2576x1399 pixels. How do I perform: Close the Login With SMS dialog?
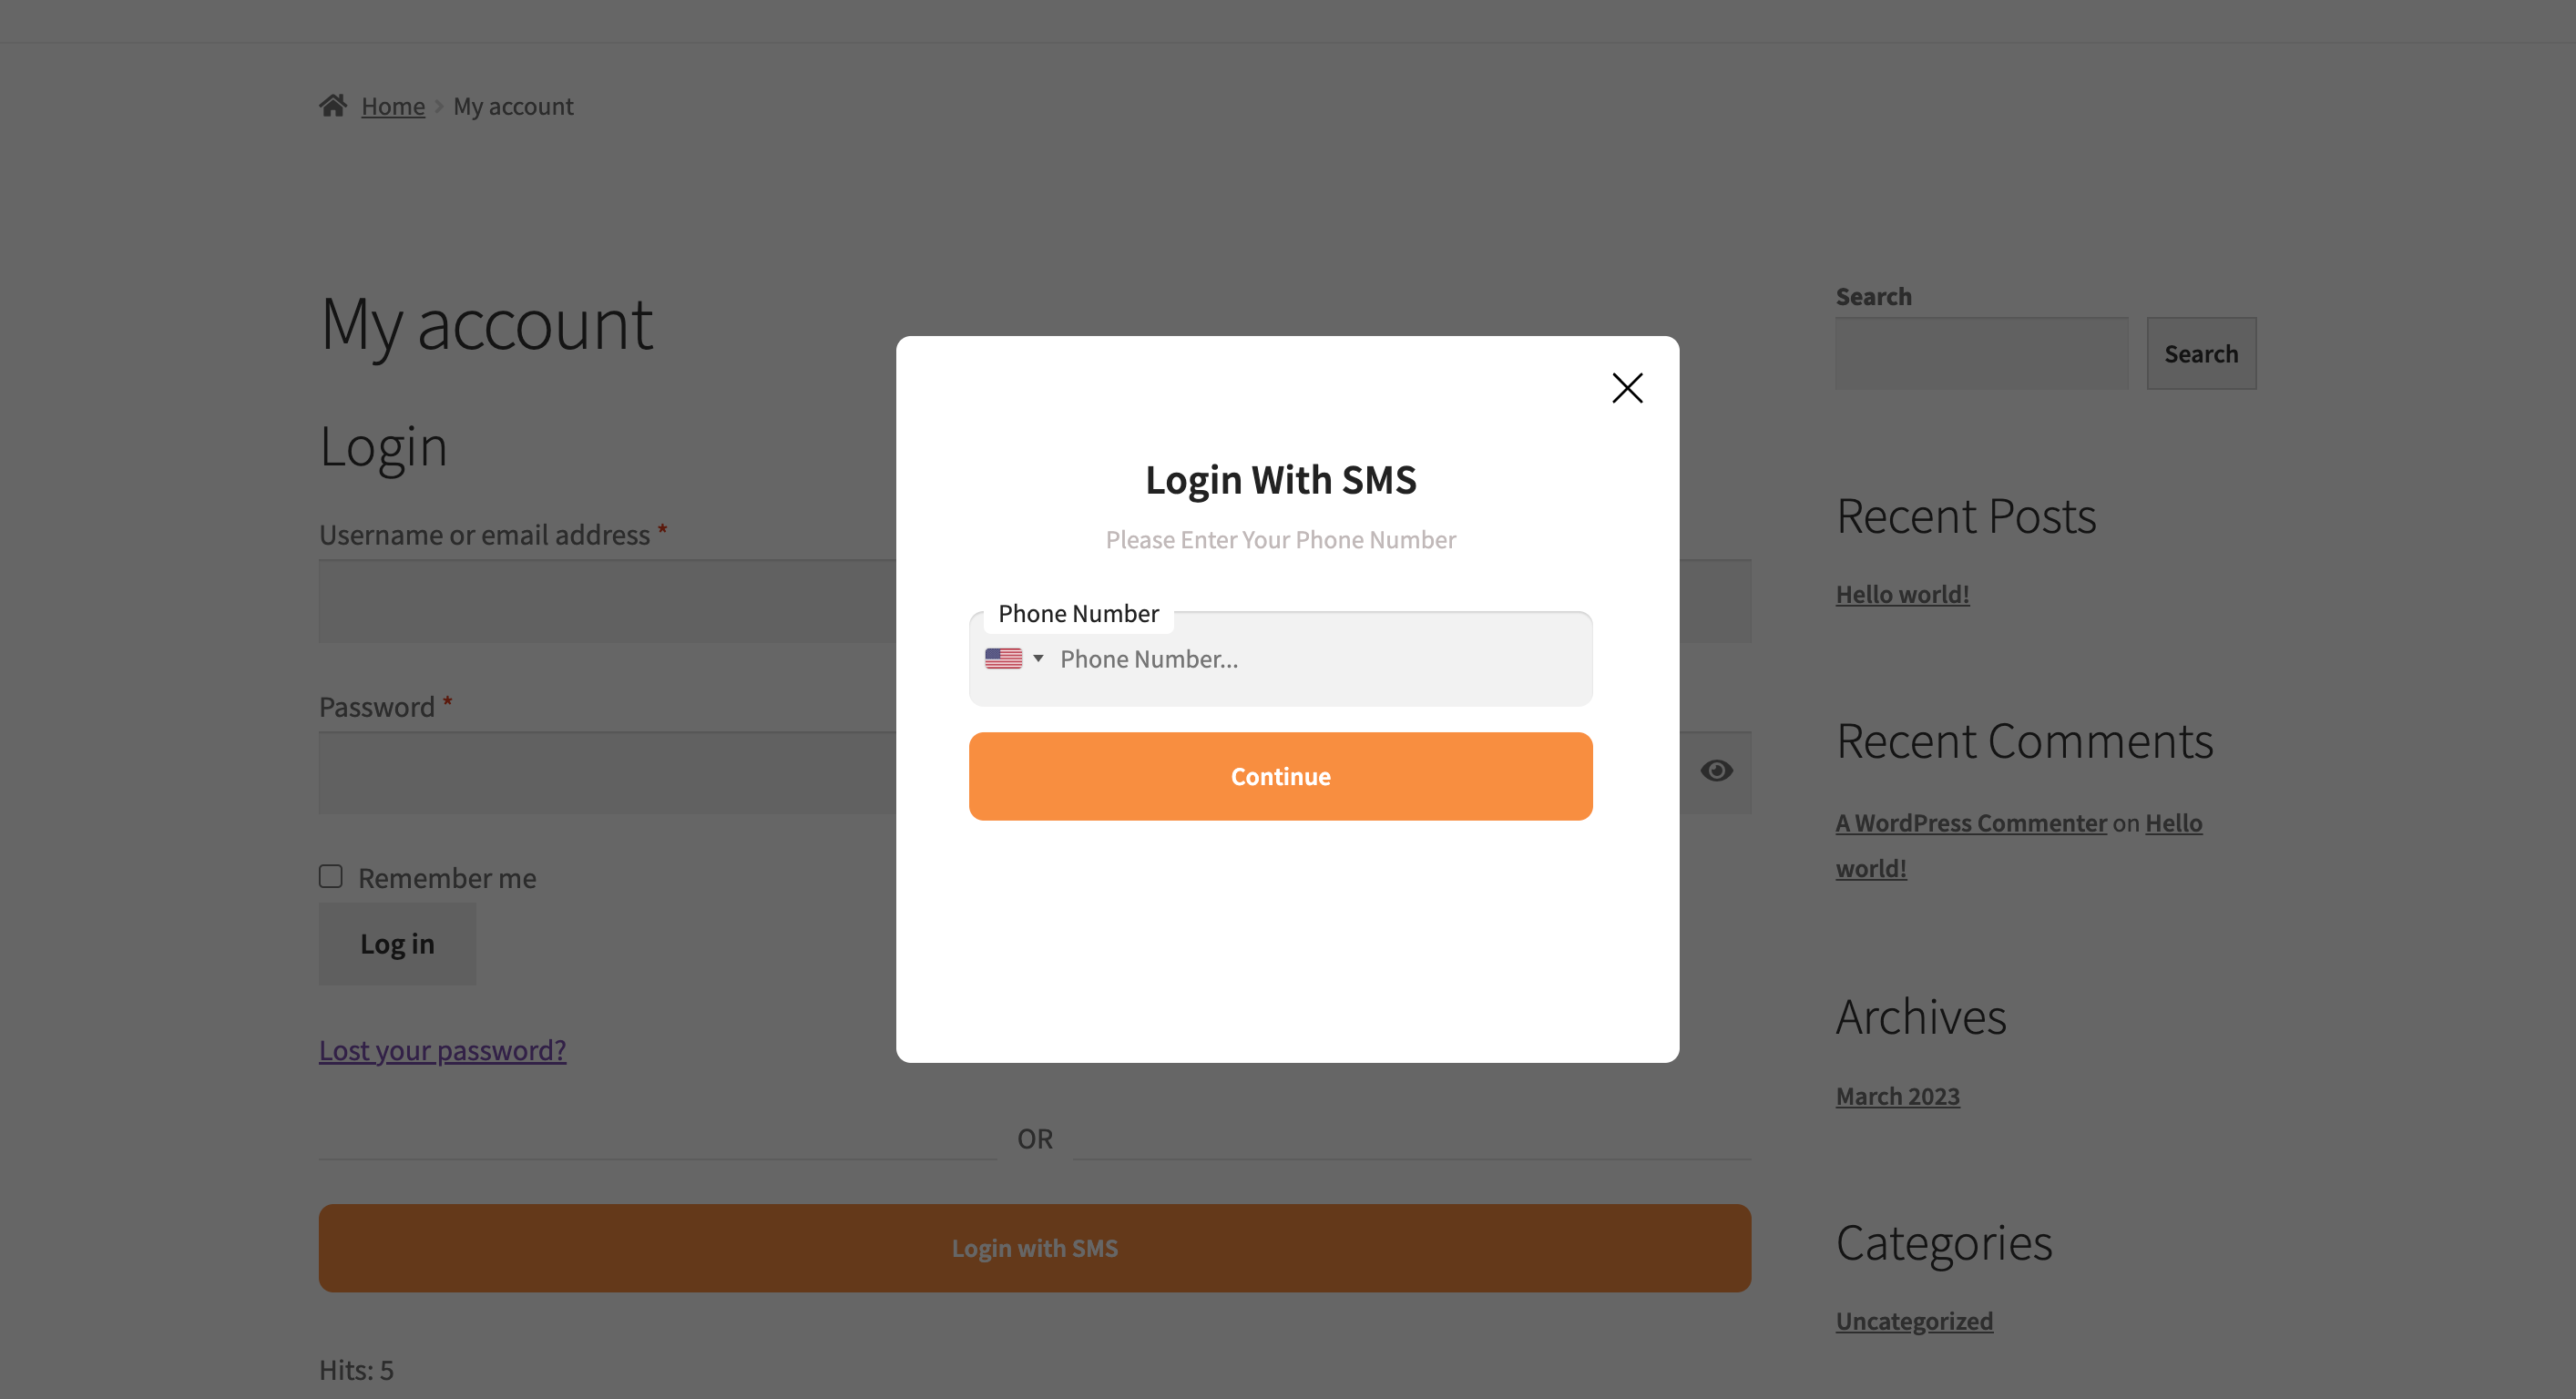[x=1627, y=388]
